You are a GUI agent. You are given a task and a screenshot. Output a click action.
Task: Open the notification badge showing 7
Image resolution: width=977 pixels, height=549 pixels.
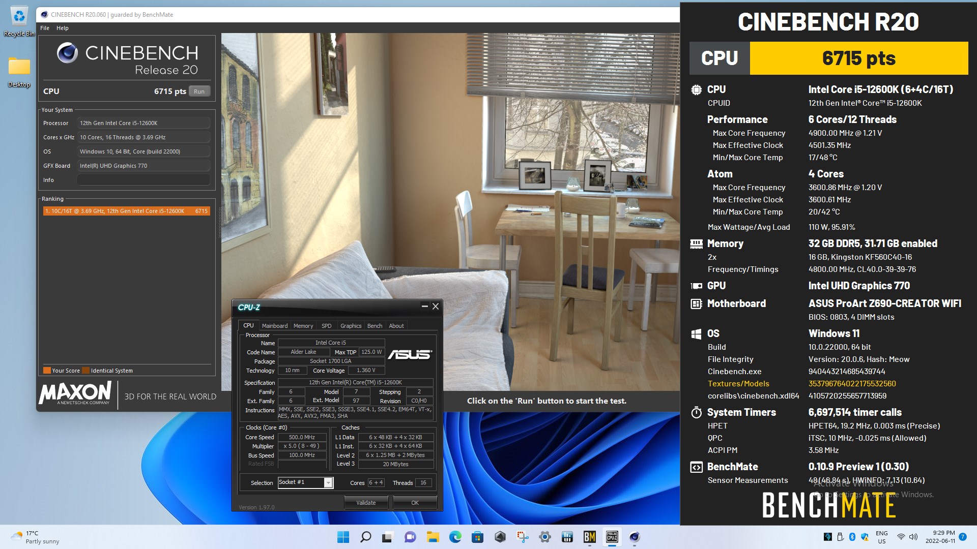point(963,537)
